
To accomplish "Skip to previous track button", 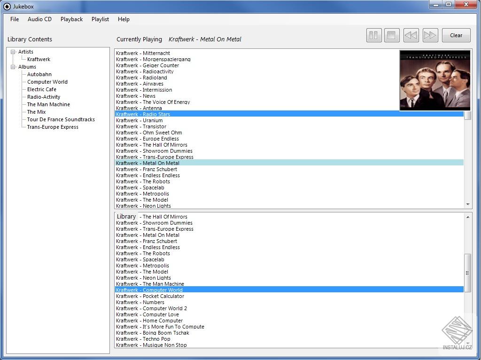I will point(411,35).
